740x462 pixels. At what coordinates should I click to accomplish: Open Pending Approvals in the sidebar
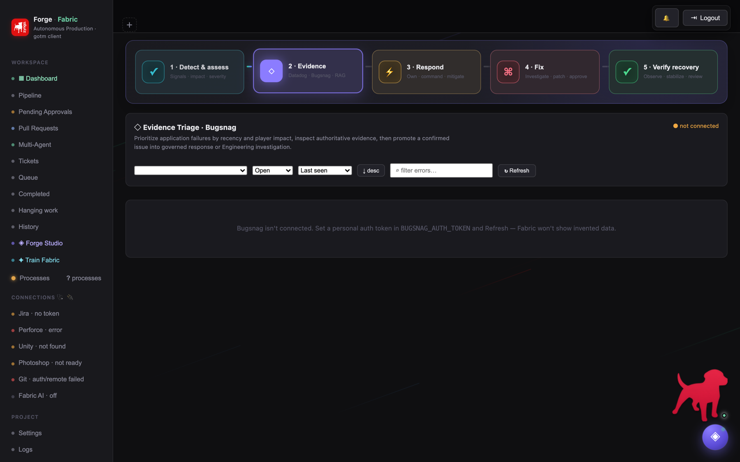(x=45, y=112)
